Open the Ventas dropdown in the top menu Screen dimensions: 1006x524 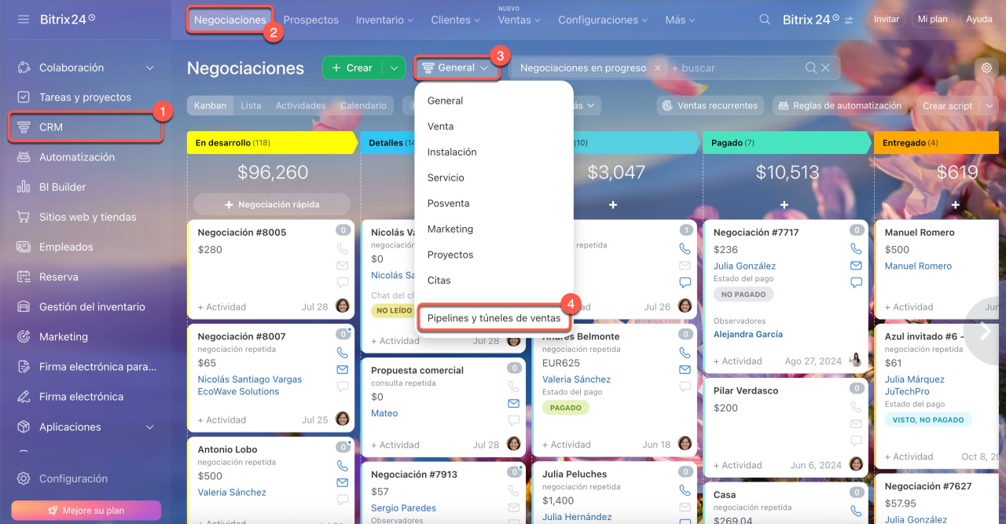tap(519, 20)
